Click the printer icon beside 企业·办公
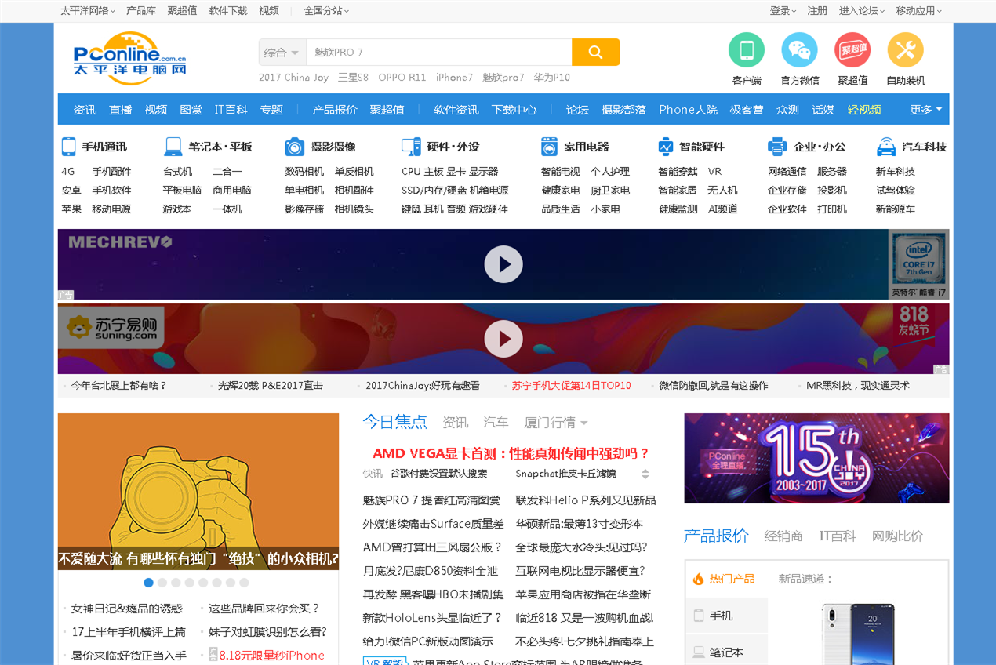Viewport: 996px width, 665px height. (777, 147)
